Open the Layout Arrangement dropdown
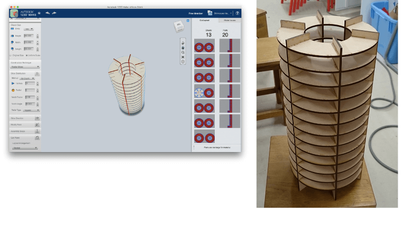Image resolution: width=410 pixels, height=234 pixels. [25, 148]
